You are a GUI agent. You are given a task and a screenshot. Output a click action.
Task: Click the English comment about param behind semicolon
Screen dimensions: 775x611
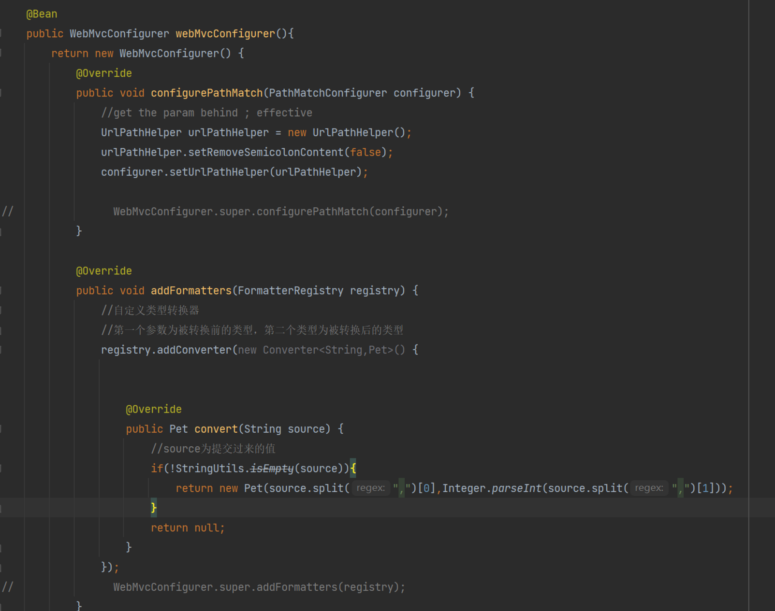pos(206,113)
